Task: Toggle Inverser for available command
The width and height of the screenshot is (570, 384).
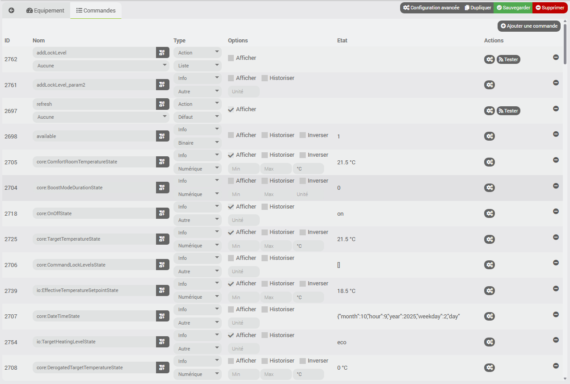Action: click(x=303, y=135)
